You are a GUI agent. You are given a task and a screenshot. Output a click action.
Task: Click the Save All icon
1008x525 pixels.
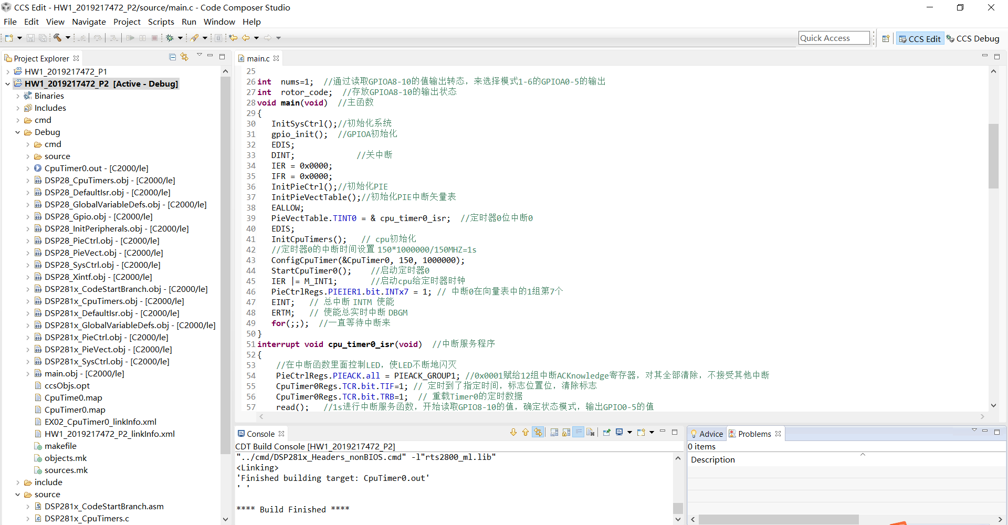(x=43, y=38)
